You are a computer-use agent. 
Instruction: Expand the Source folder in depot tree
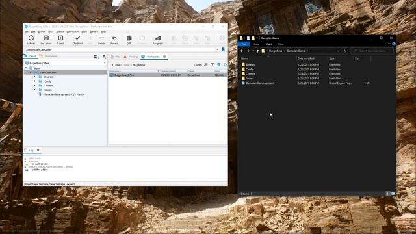[34, 90]
